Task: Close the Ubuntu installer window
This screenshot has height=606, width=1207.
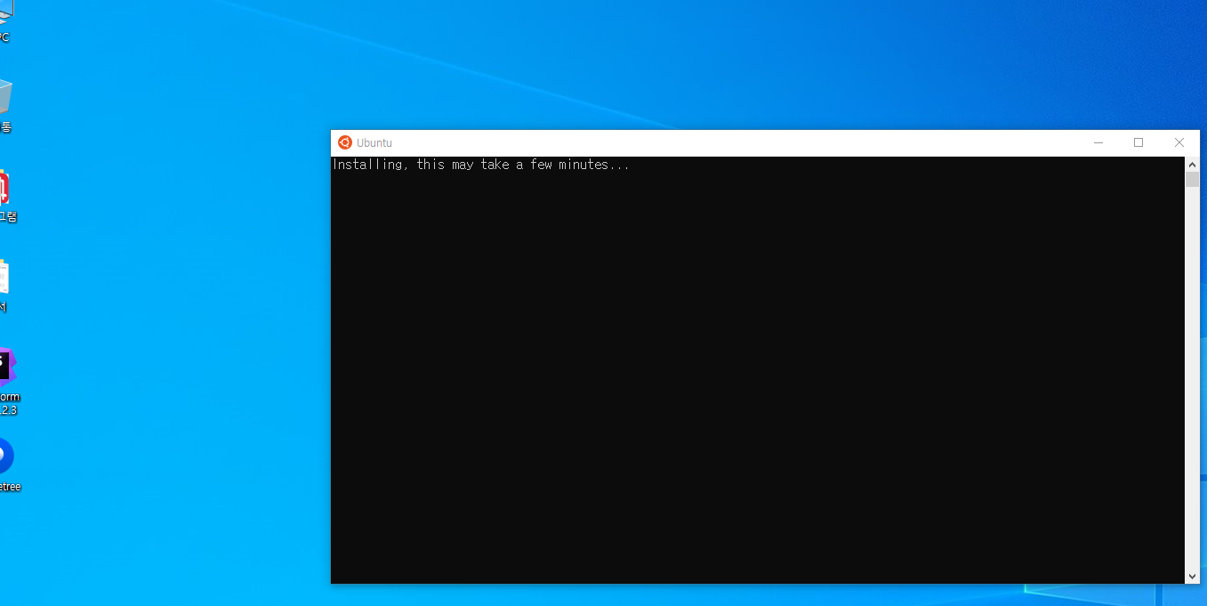Action: coord(1179,142)
